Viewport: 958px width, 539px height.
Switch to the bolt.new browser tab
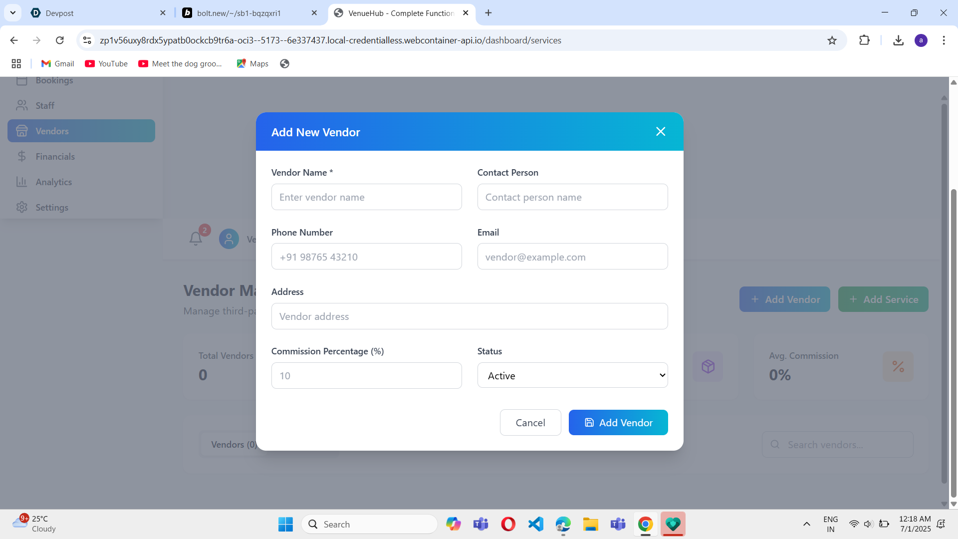pos(239,13)
